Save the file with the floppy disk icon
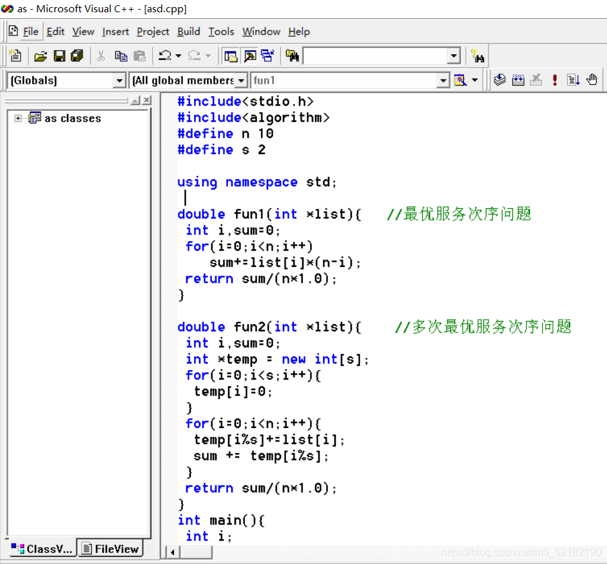607x564 pixels. point(59,56)
